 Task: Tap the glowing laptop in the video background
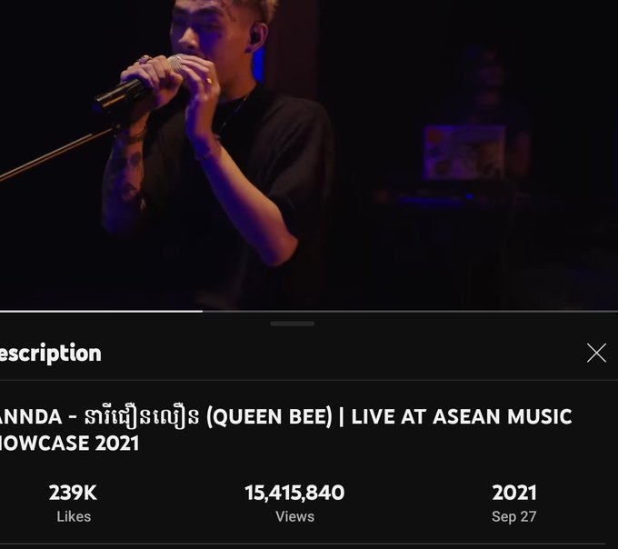(x=463, y=152)
